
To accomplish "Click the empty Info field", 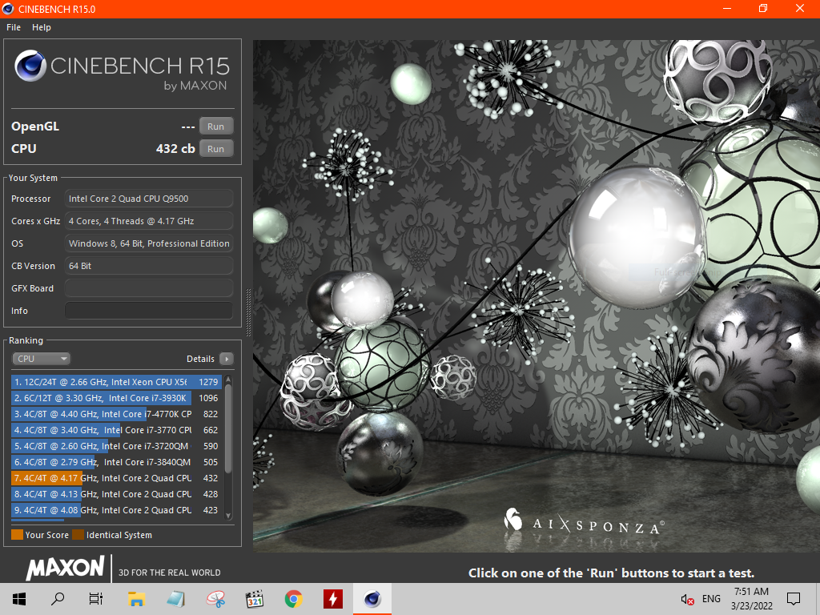I will (x=149, y=311).
